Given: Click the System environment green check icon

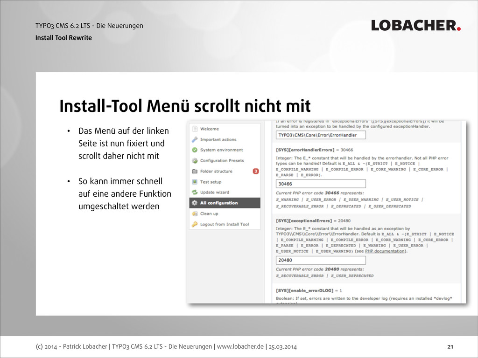Looking at the screenshot, I should pos(195,150).
